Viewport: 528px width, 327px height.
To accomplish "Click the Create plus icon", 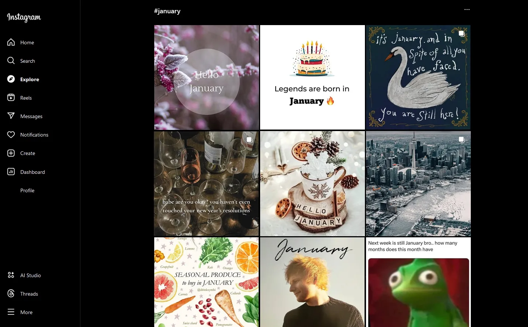I will 11,153.
